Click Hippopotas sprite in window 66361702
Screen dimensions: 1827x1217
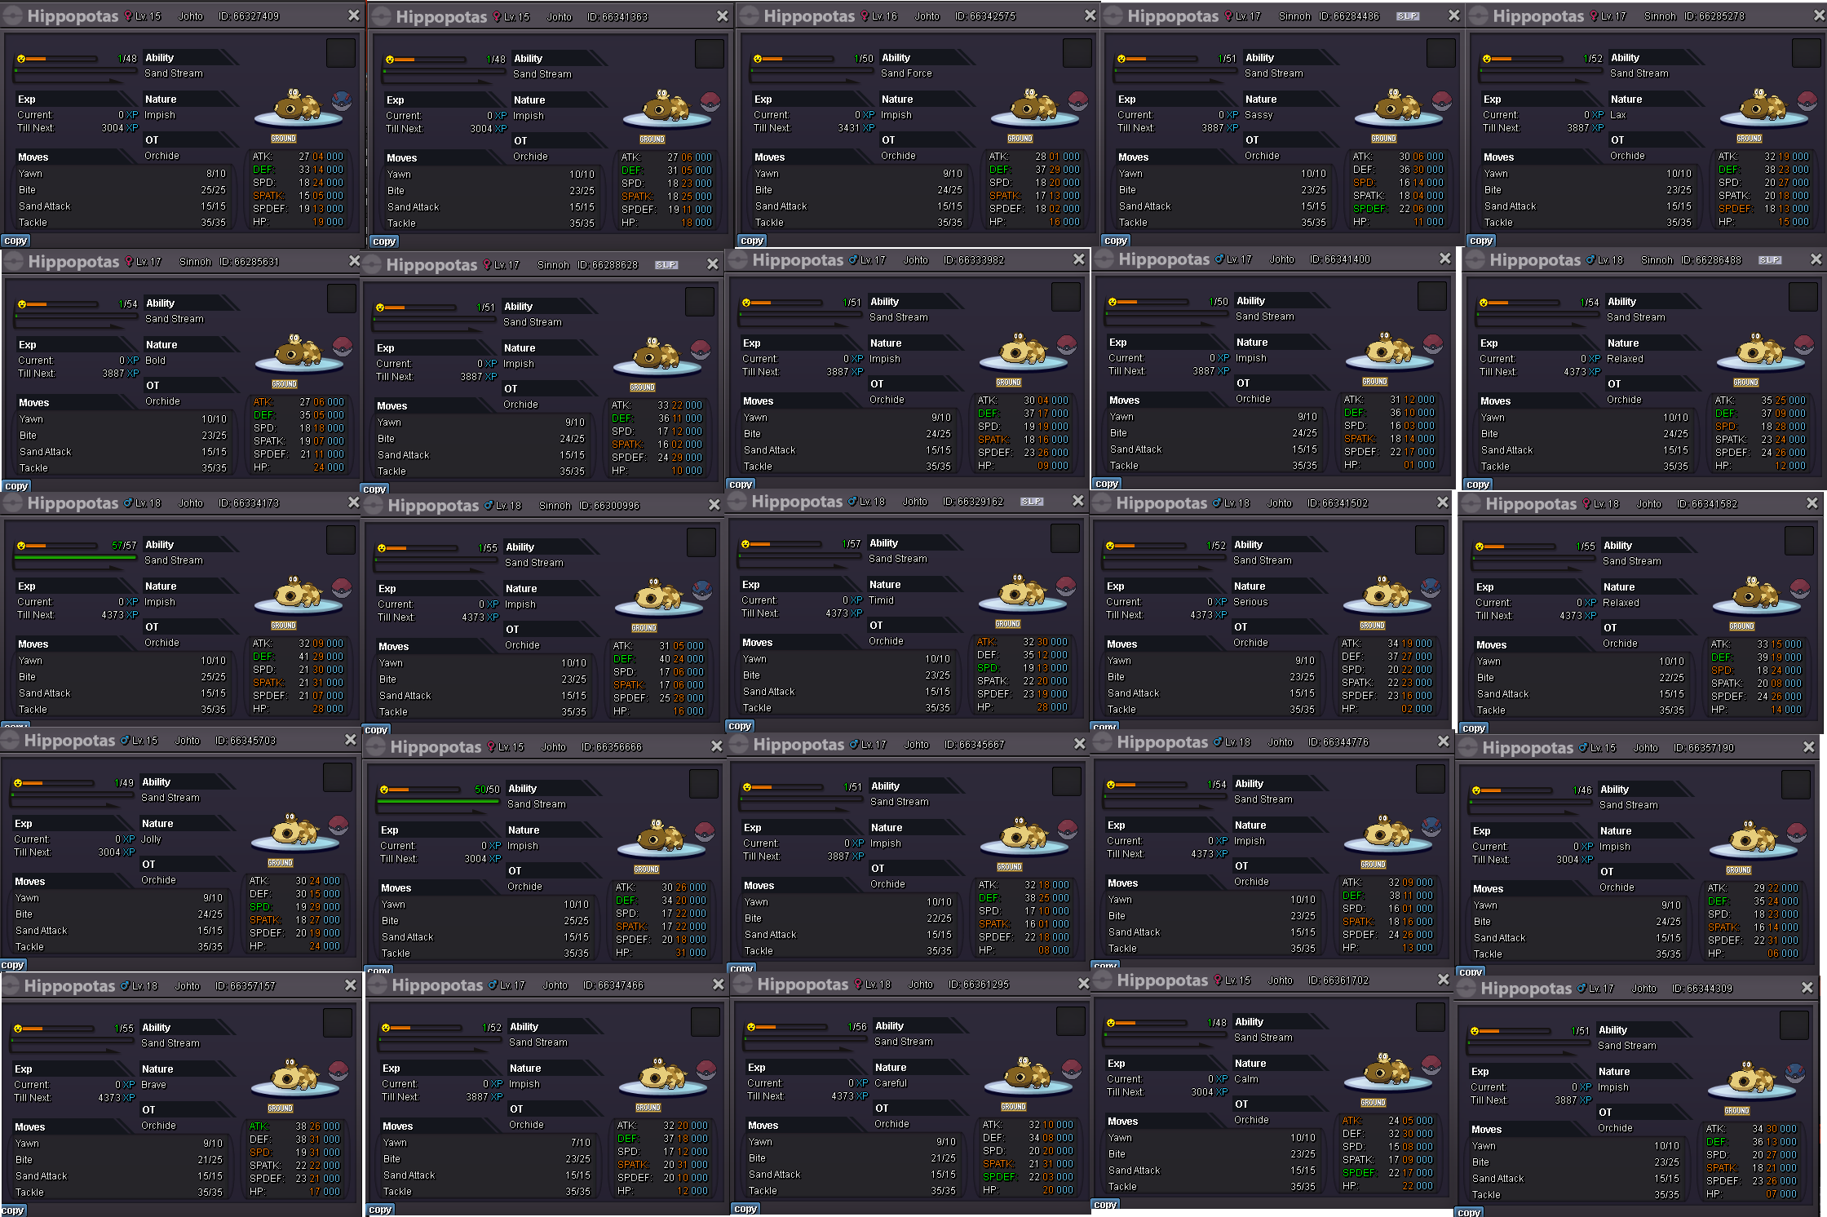pyautogui.click(x=1385, y=1069)
